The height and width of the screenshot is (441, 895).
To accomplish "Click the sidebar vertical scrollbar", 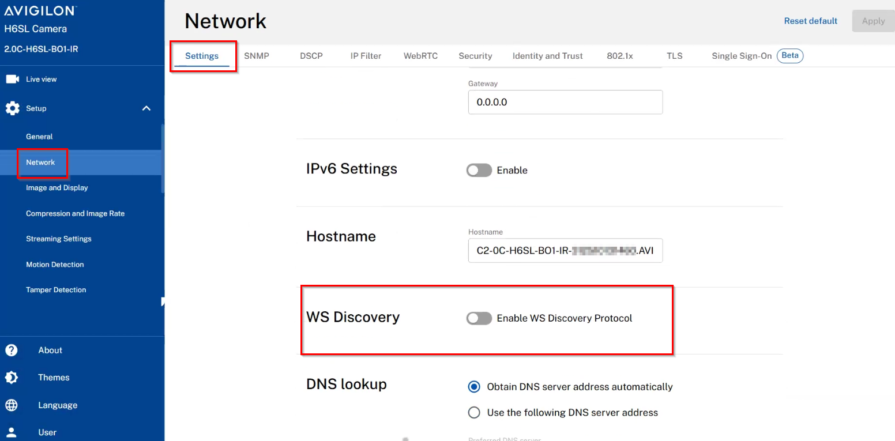I will coord(163,159).
